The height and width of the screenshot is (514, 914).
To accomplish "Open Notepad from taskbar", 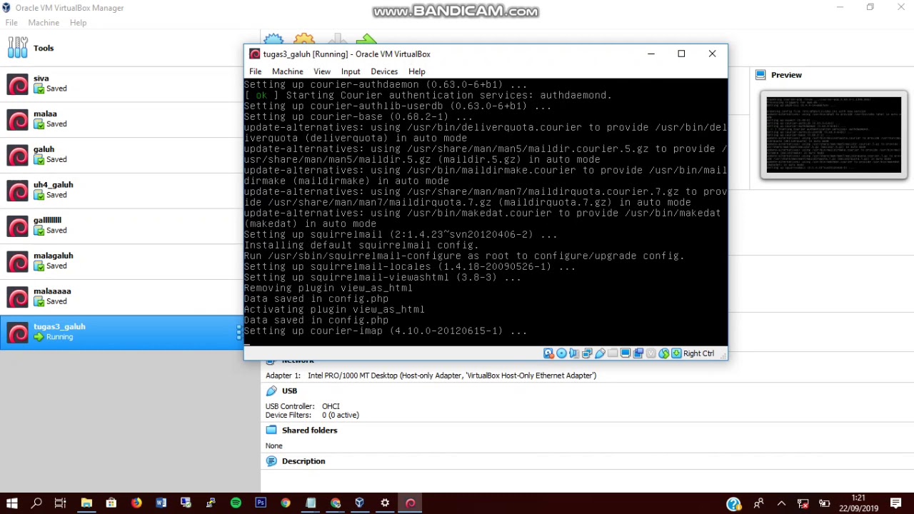I will [311, 503].
